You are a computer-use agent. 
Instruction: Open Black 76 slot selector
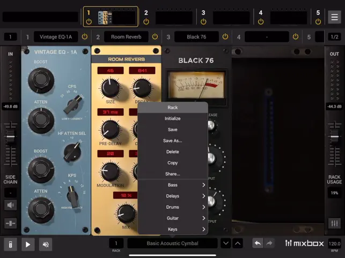(x=196, y=37)
